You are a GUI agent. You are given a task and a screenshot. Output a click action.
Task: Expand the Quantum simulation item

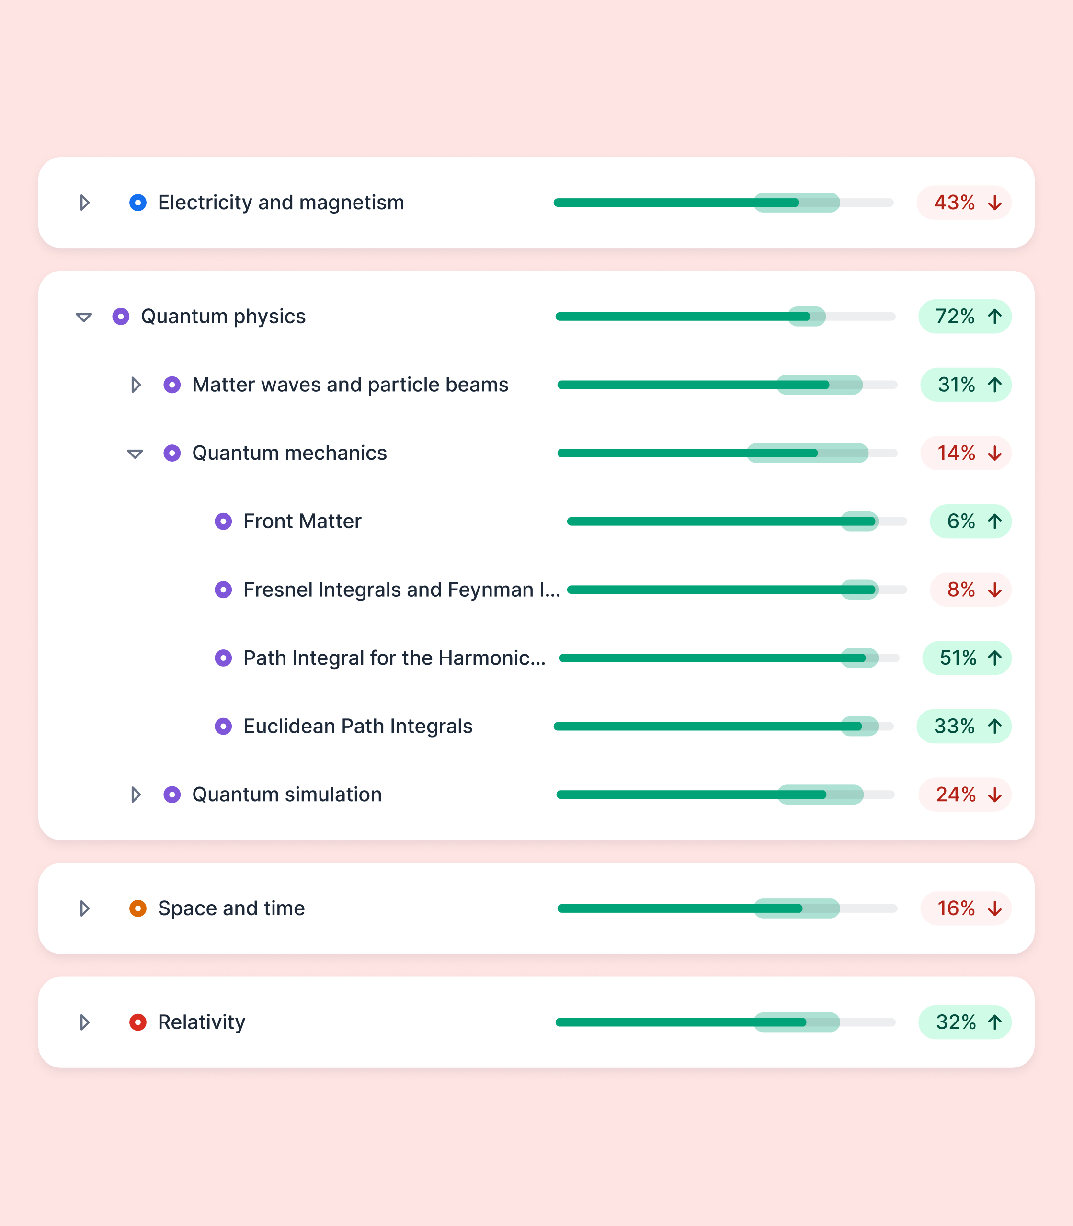pos(136,795)
